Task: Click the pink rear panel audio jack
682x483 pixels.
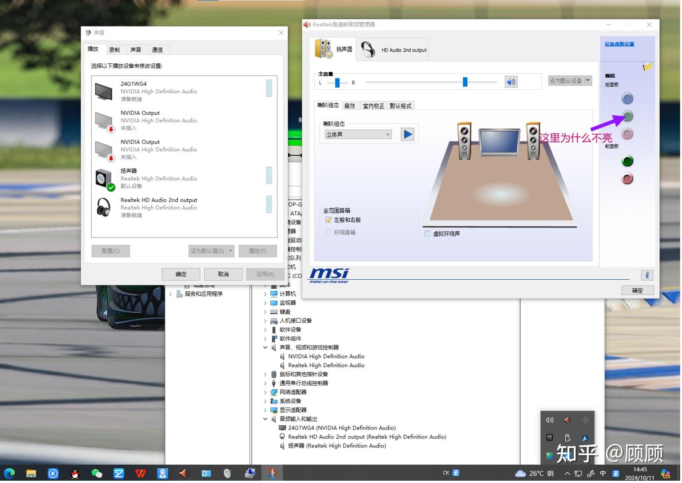Action: click(627, 134)
